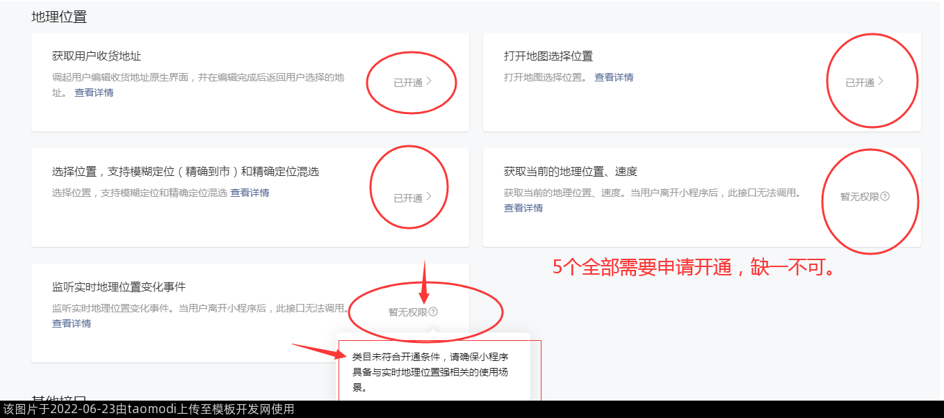
Task: View details link for 选择位置 模糊定位和精确定位混选
Action: [x=250, y=193]
